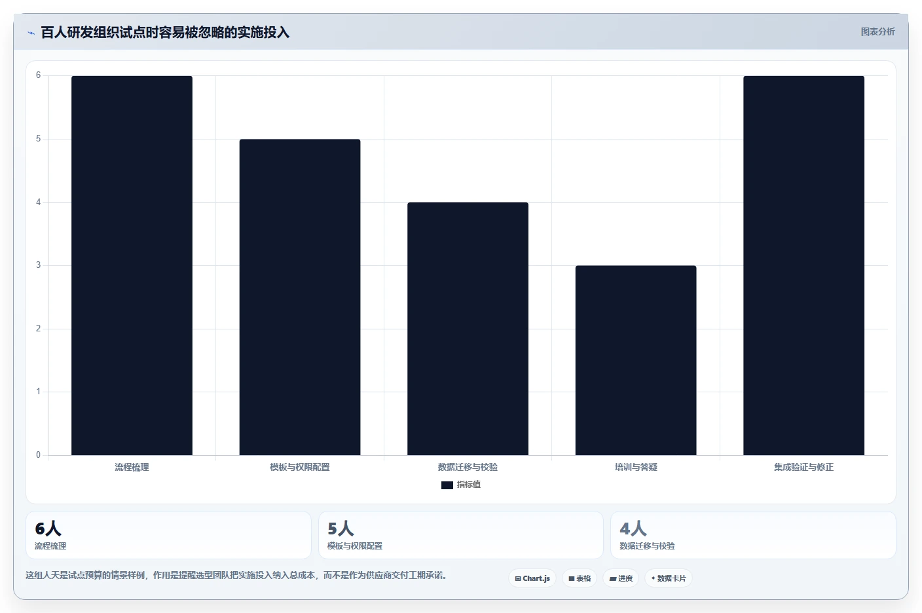Image resolution: width=922 pixels, height=613 pixels.
Task: Click the y-axis value 4
Action: click(x=38, y=202)
